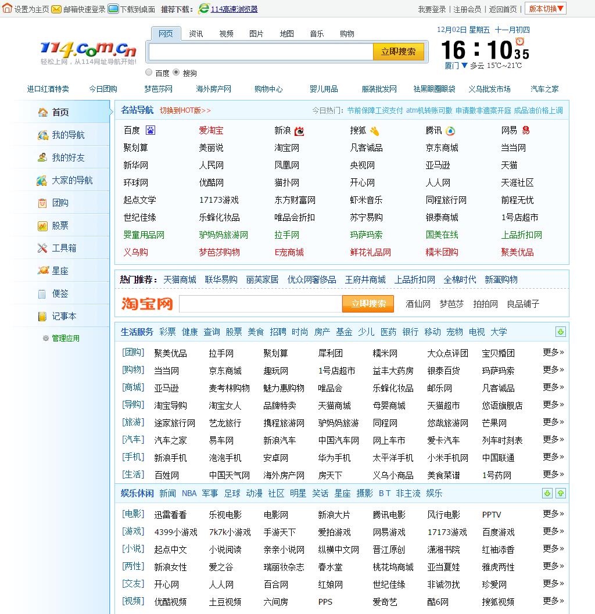
Task: Select the 工具箱 toolbox icon
Action: pos(42,248)
